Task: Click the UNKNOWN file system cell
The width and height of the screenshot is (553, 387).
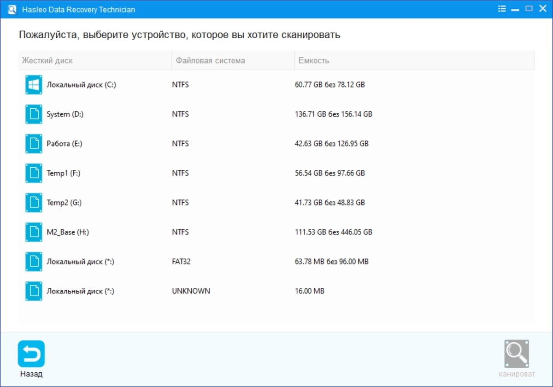Action: [x=191, y=291]
